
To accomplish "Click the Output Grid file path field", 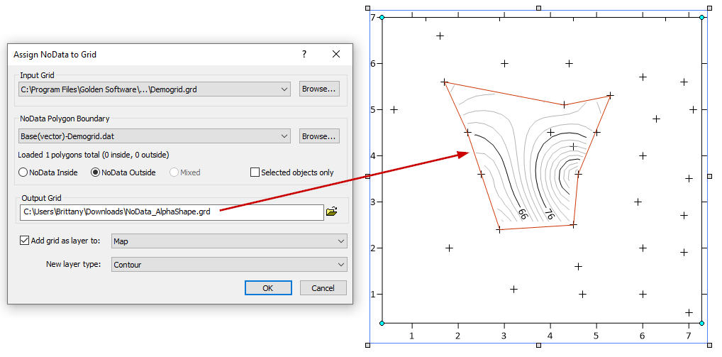I will tap(172, 212).
